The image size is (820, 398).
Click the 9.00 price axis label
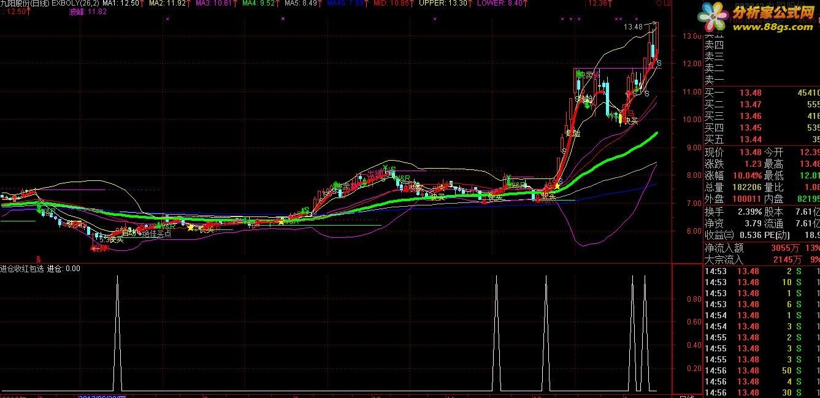pos(693,147)
